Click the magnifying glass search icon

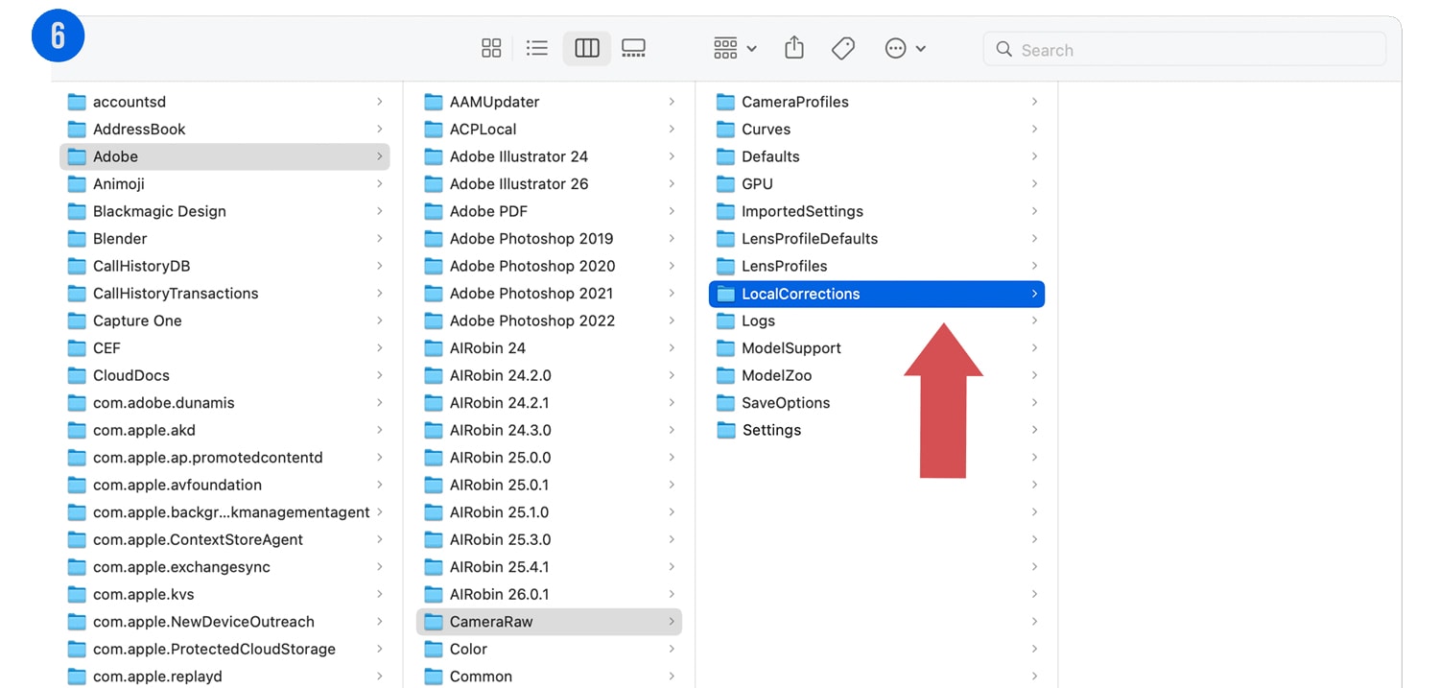click(1004, 49)
